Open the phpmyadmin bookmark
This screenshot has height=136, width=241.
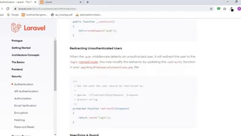[89, 15]
